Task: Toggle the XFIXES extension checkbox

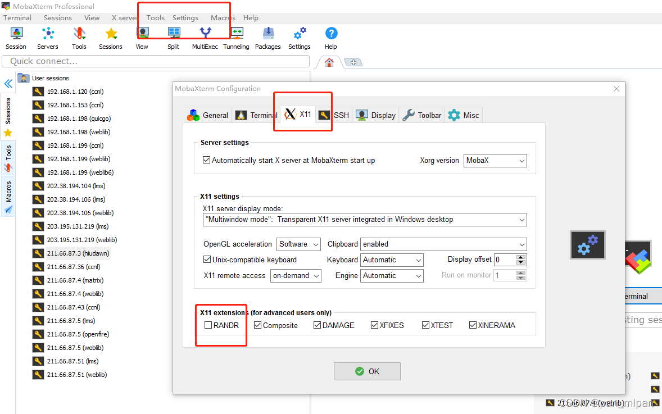Action: [374, 325]
